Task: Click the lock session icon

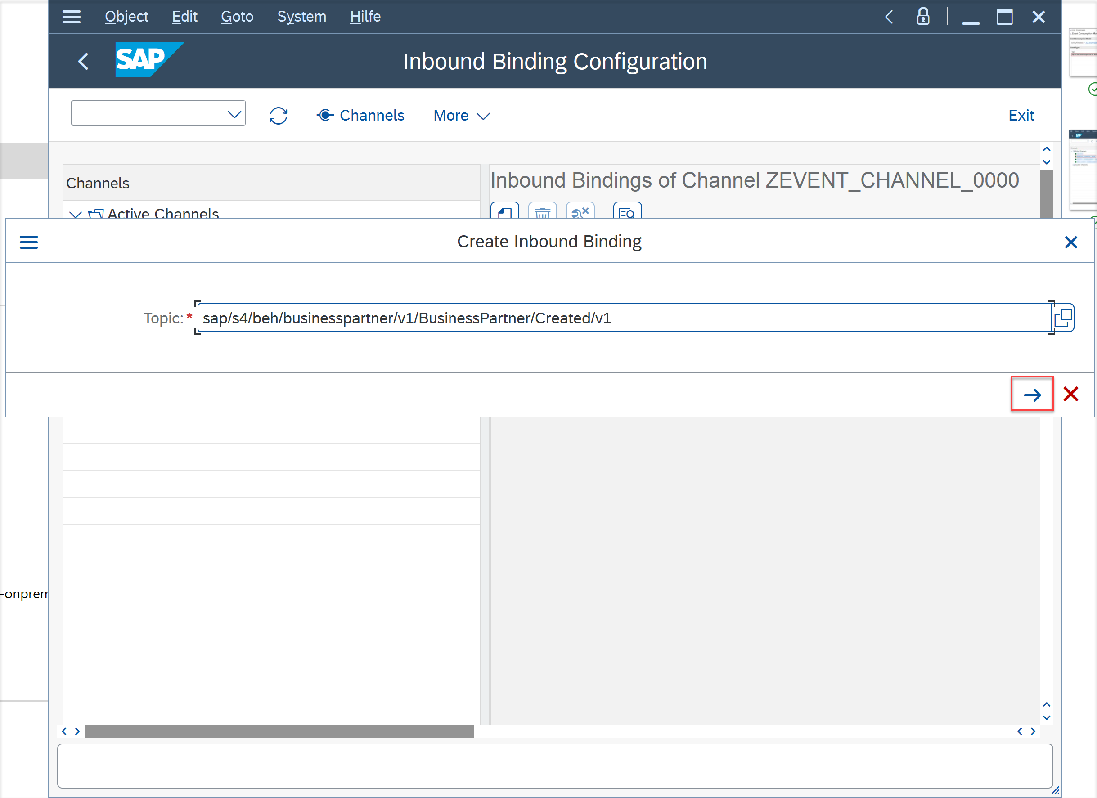Action: [x=923, y=17]
